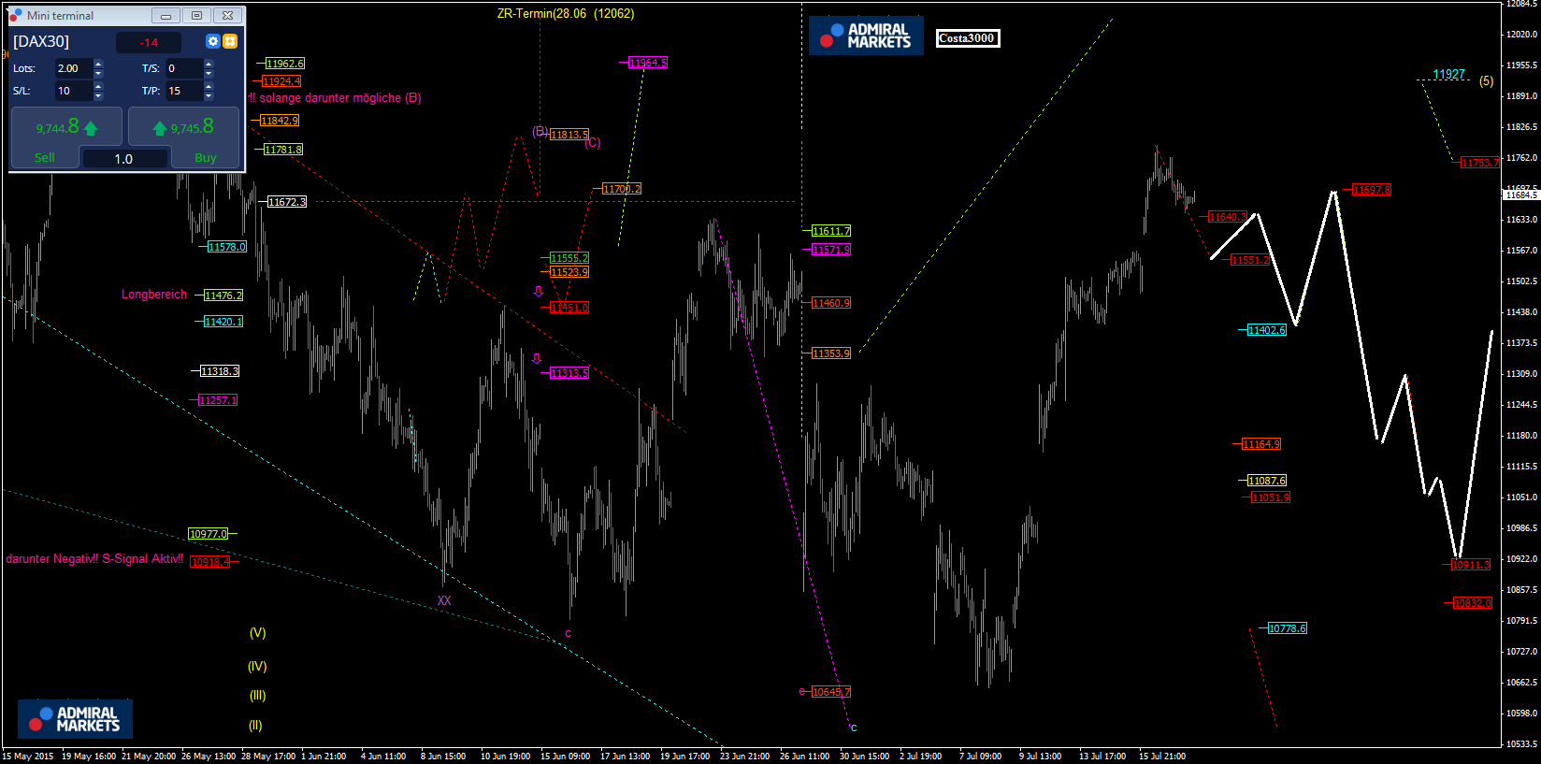Increase S/L value with up arrow
Viewport: 1541px width, 764px height.
(98, 86)
